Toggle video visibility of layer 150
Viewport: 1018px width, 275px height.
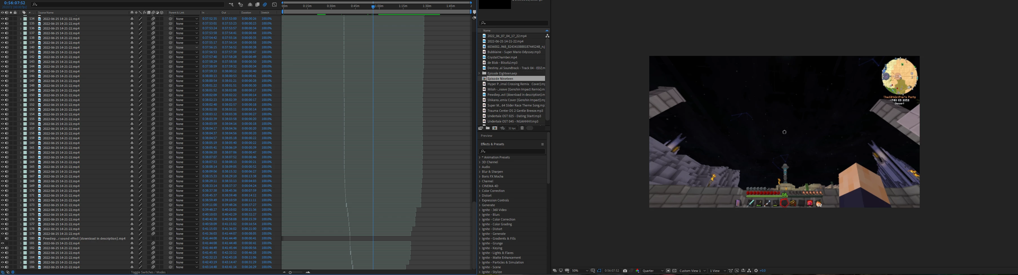click(2, 95)
